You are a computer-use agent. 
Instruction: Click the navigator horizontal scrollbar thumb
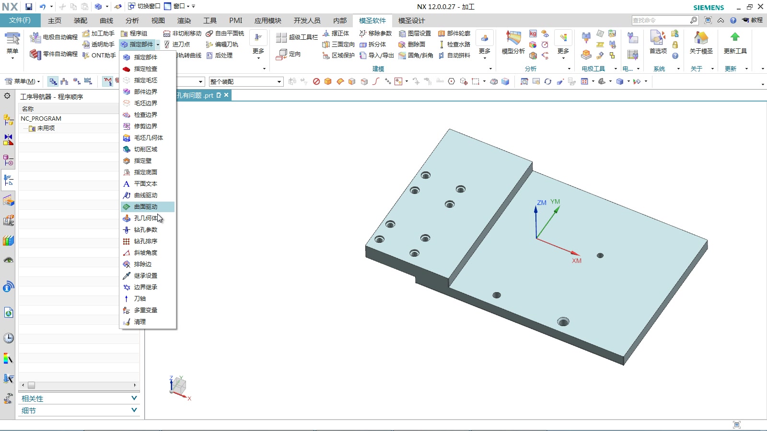pos(31,385)
